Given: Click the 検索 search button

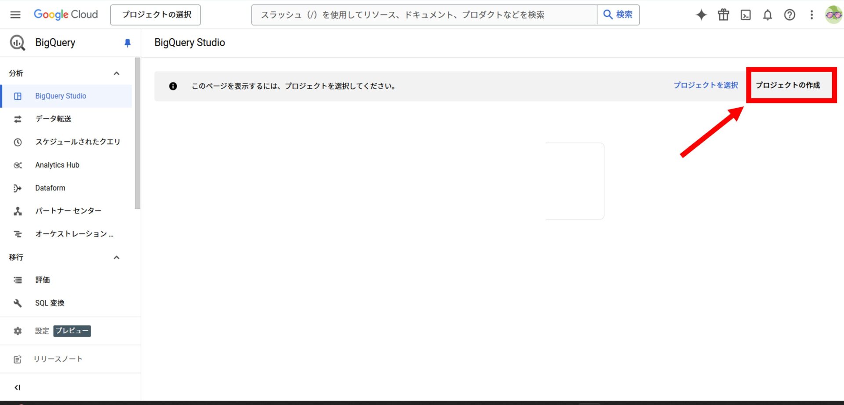Looking at the screenshot, I should [618, 15].
